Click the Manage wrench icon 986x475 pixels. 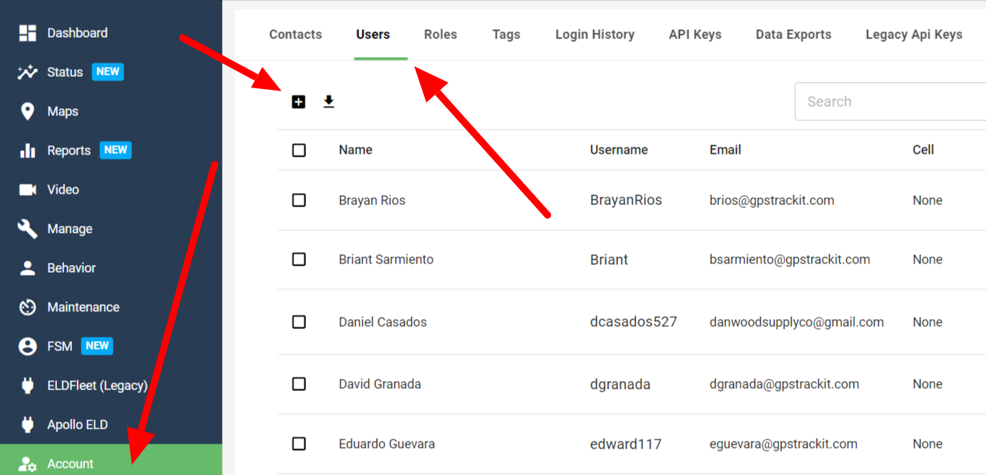pos(27,229)
